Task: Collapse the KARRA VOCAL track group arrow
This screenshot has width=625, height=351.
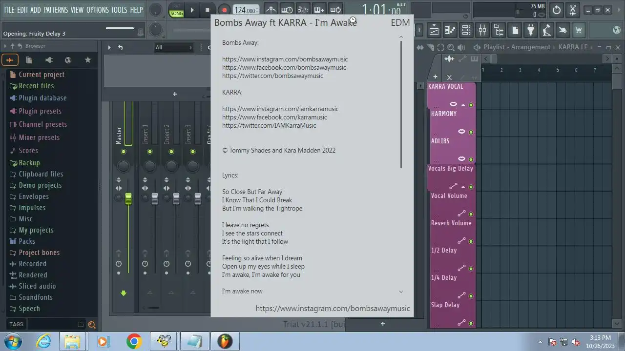Action: coord(463,105)
